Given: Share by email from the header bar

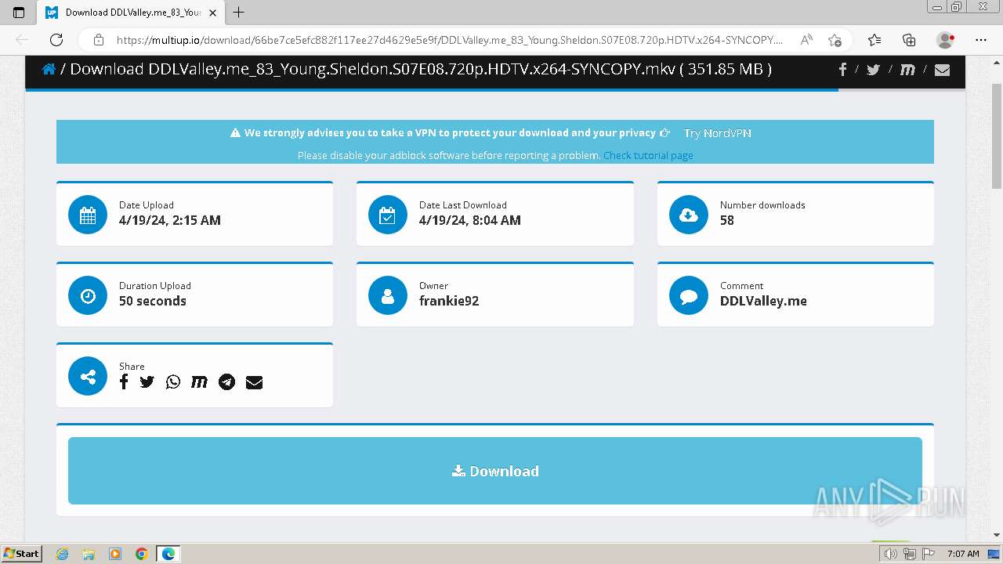Looking at the screenshot, I should tap(942, 70).
